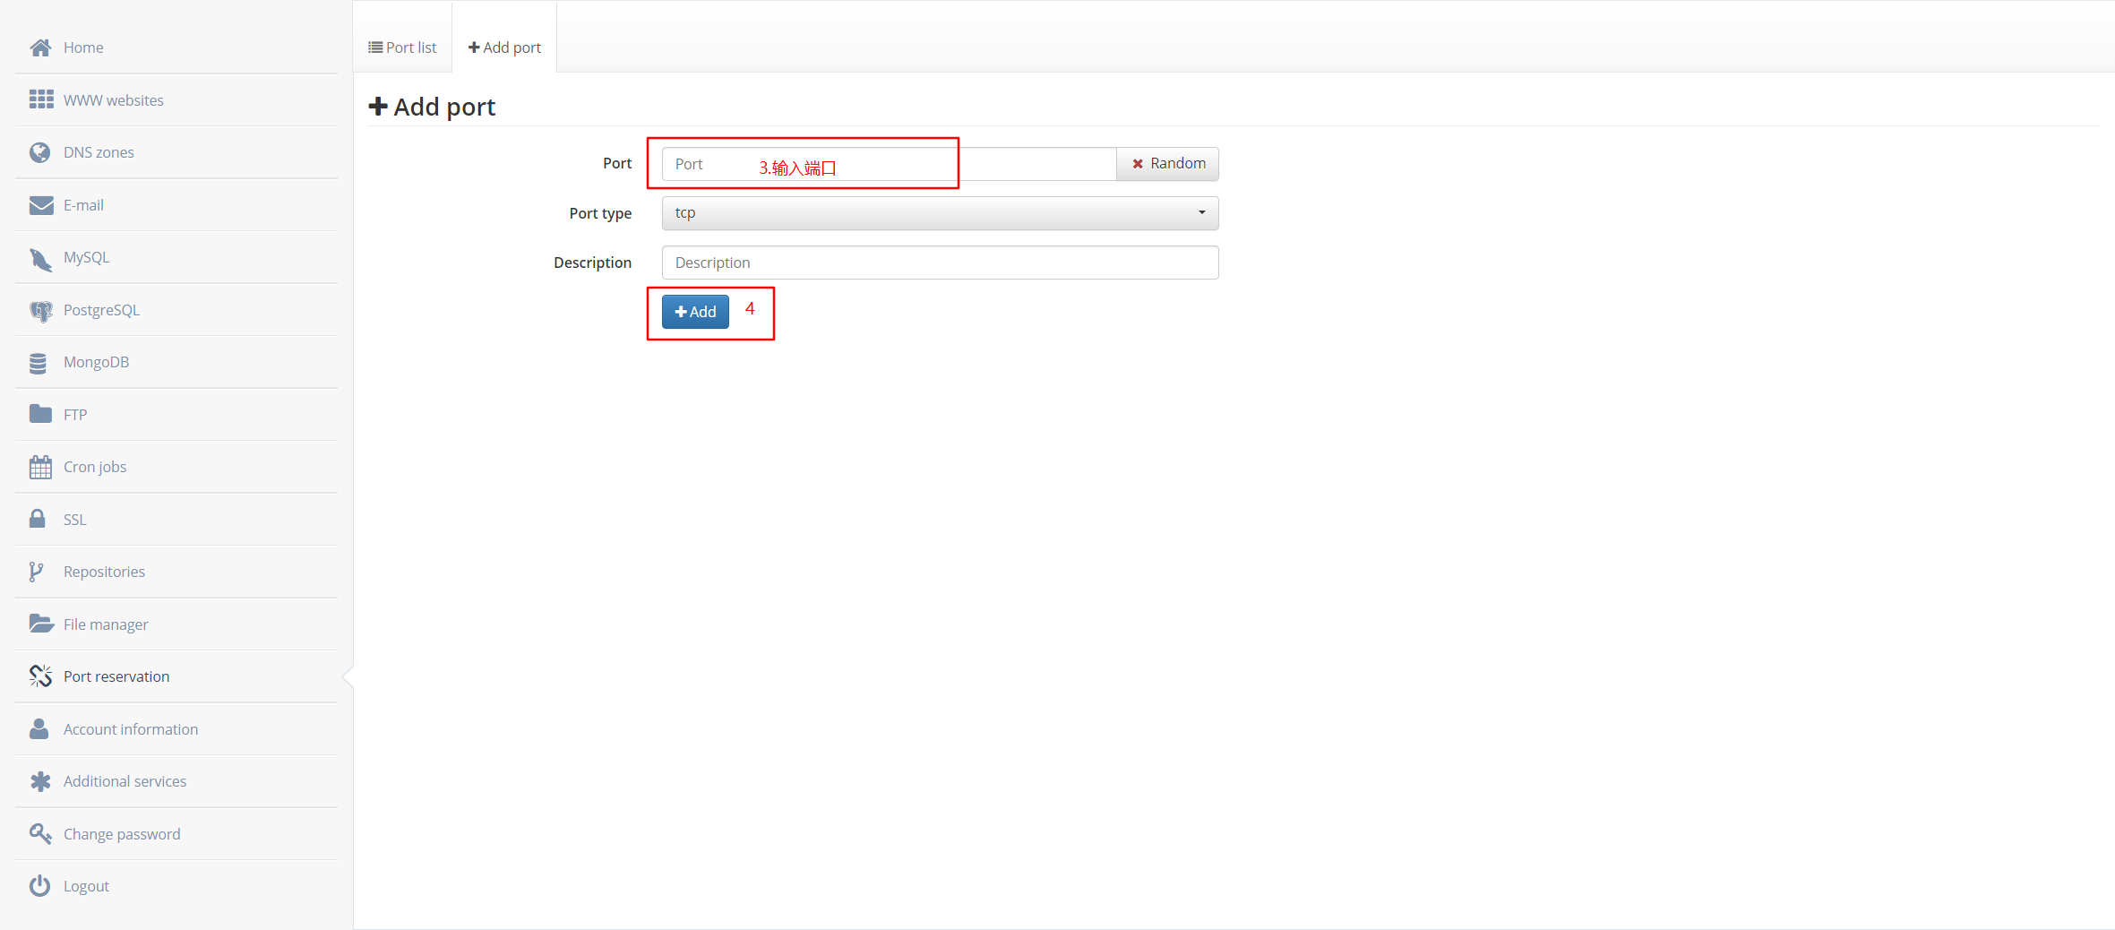Open the Cron jobs page
Viewport: 2115px width, 930px height.
pos(94,466)
